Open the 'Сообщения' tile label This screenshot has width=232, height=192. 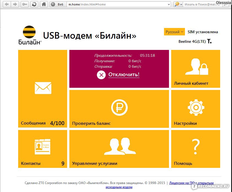[x=33, y=123]
